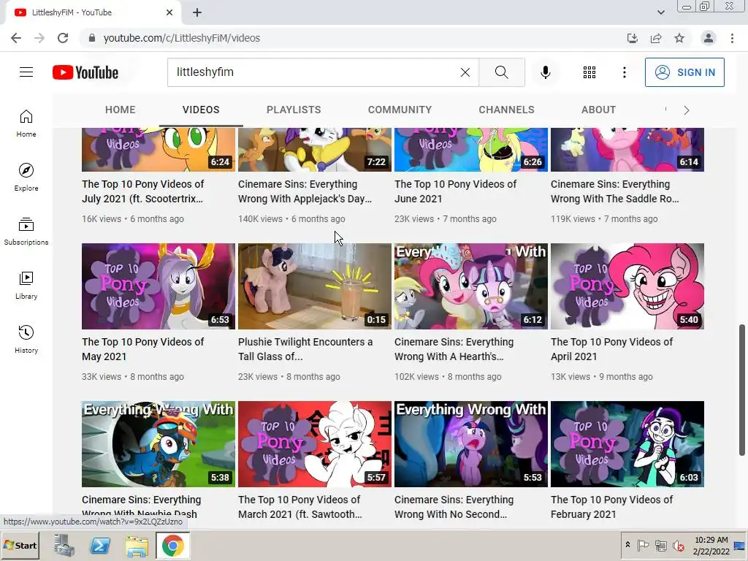Play the Hearth's thumbnail (6:12)
The image size is (748, 561).
(471, 286)
